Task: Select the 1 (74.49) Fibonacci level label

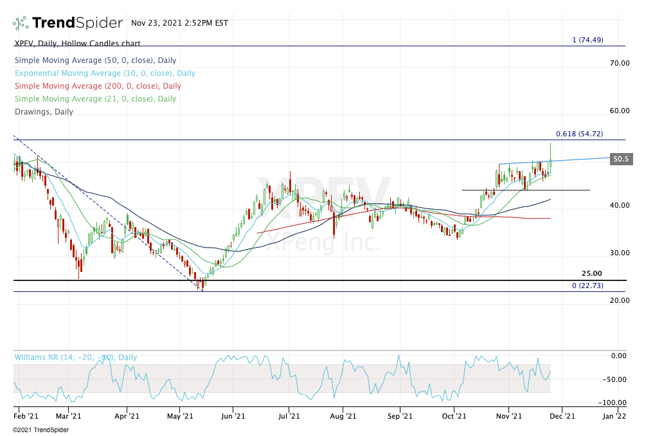Action: (x=588, y=40)
